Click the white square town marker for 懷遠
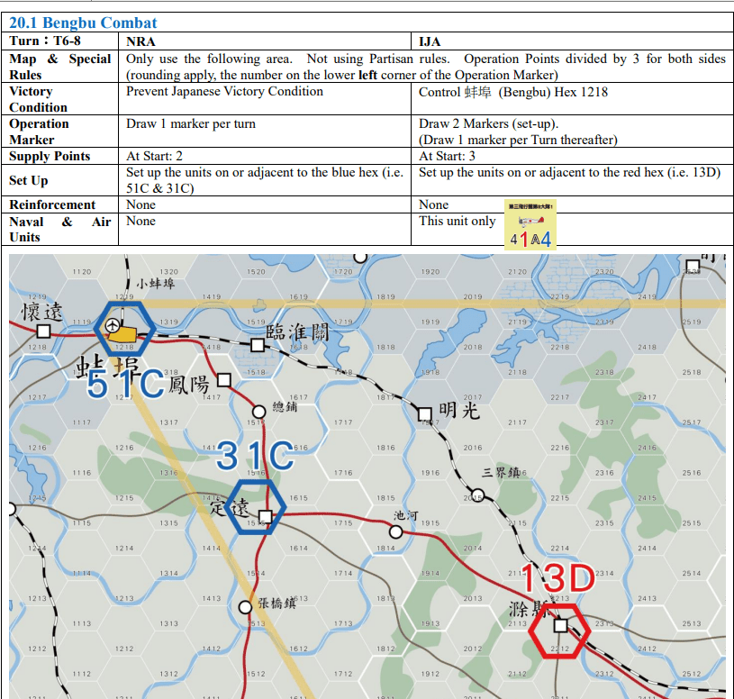Viewport: 734px width, 699px height. point(43,331)
